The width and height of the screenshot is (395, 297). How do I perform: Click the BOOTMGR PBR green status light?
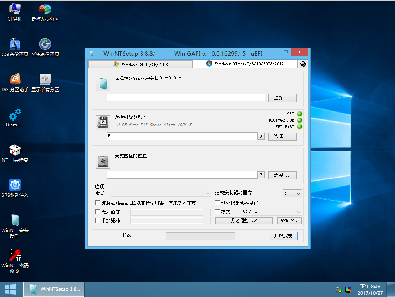[300, 120]
